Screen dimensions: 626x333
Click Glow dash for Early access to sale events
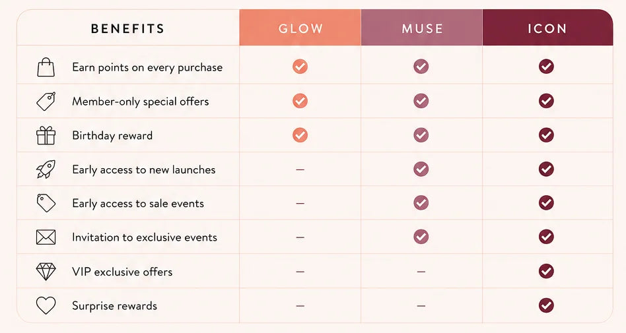tap(300, 203)
